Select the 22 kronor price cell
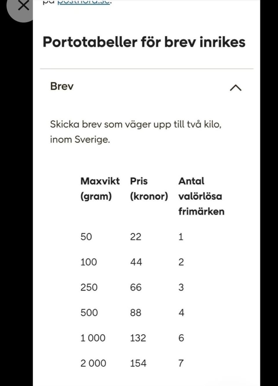This screenshot has height=386, width=278. 136,237
